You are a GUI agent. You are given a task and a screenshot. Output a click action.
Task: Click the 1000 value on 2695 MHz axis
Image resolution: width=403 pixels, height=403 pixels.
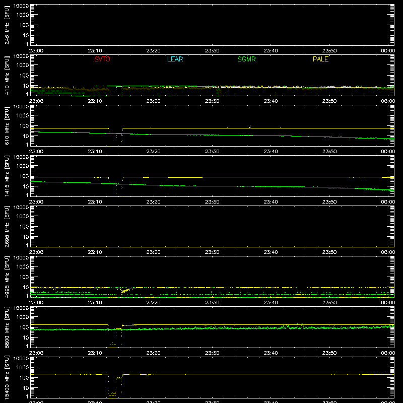tap(23, 217)
